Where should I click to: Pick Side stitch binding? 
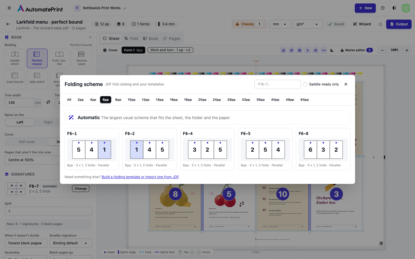coord(37,80)
